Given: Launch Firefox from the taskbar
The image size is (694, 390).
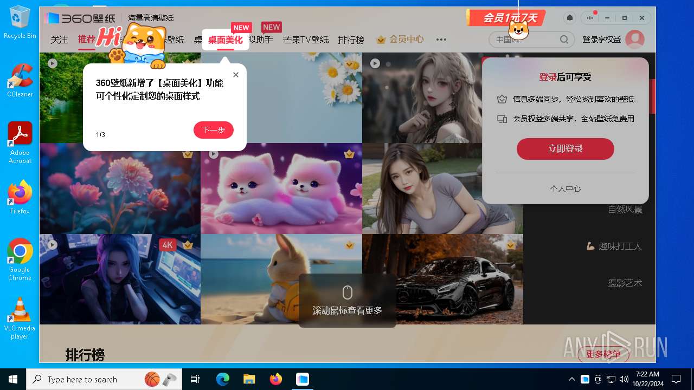Looking at the screenshot, I should [x=276, y=379].
